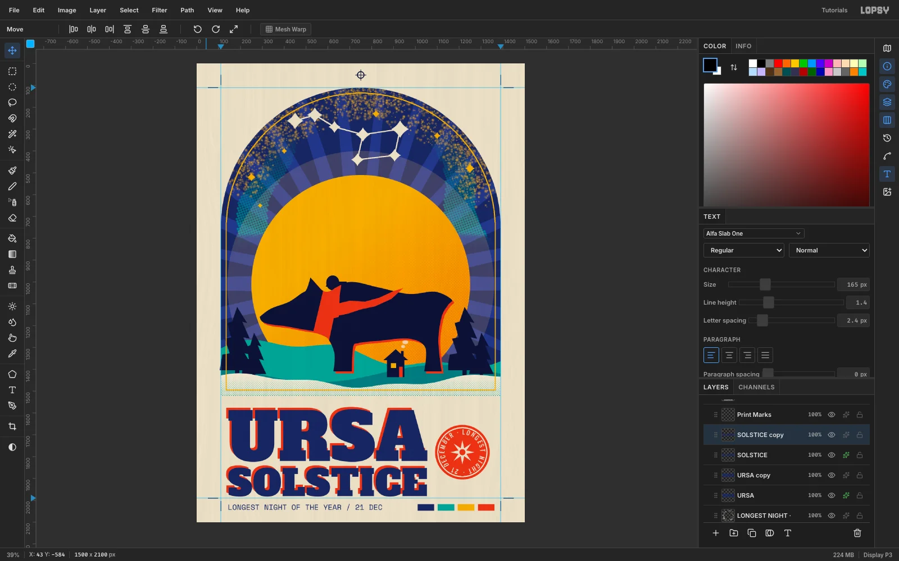This screenshot has width=899, height=561.
Task: Toggle visibility of the URSA copy layer
Action: tap(832, 475)
